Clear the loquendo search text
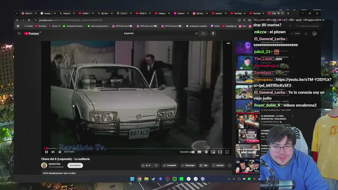 (x=196, y=34)
